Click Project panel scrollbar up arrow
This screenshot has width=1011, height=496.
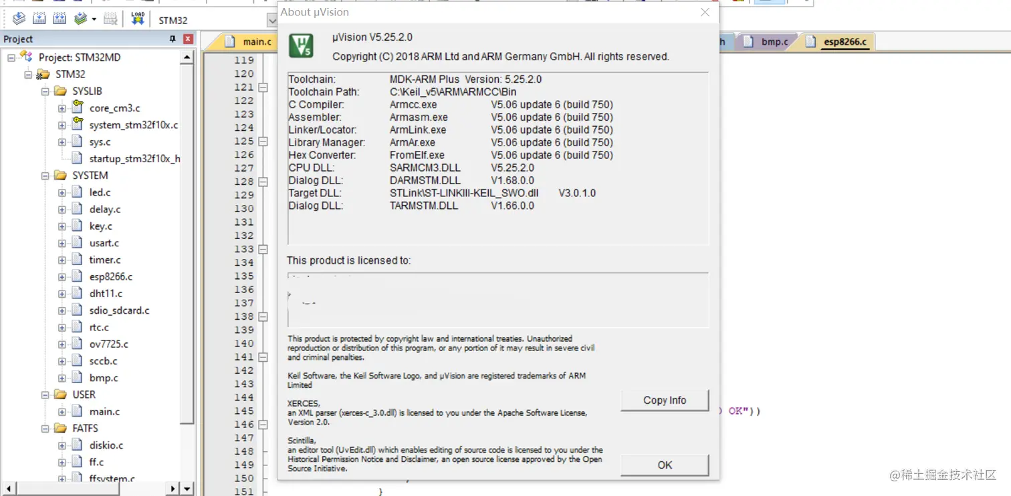click(187, 57)
